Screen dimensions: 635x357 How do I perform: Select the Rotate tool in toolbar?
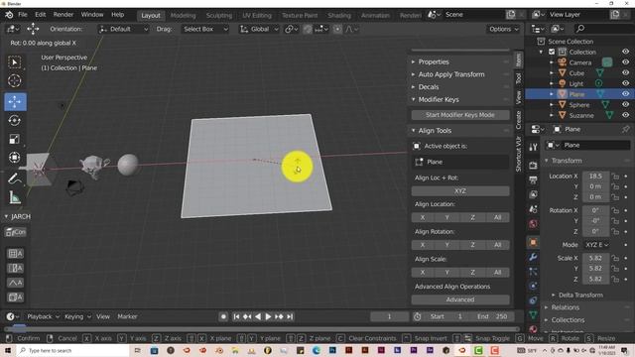(15, 120)
